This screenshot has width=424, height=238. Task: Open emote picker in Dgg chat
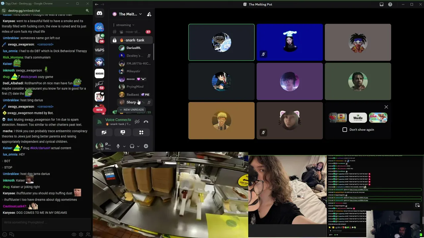point(5,234)
